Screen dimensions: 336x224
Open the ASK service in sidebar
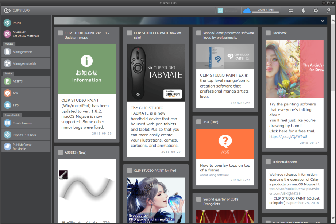click(x=26, y=93)
